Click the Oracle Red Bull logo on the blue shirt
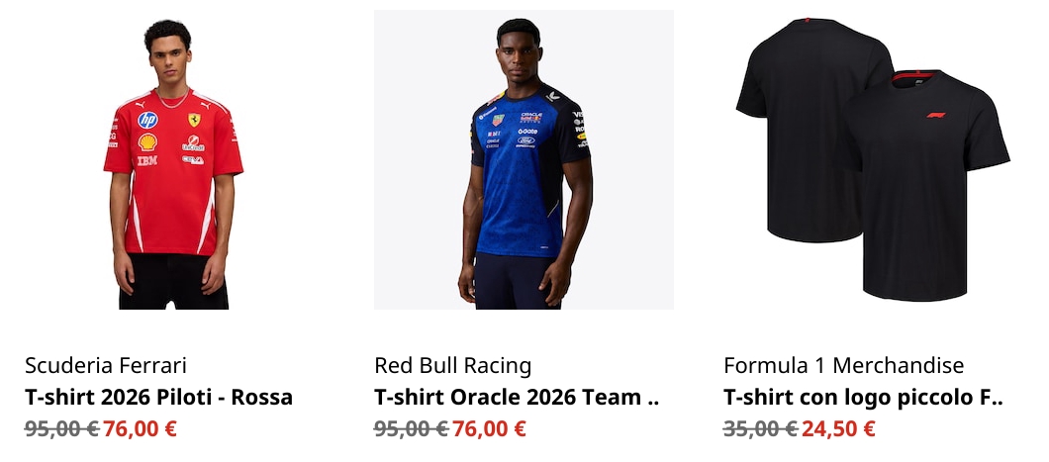1049x462 pixels. click(x=531, y=118)
